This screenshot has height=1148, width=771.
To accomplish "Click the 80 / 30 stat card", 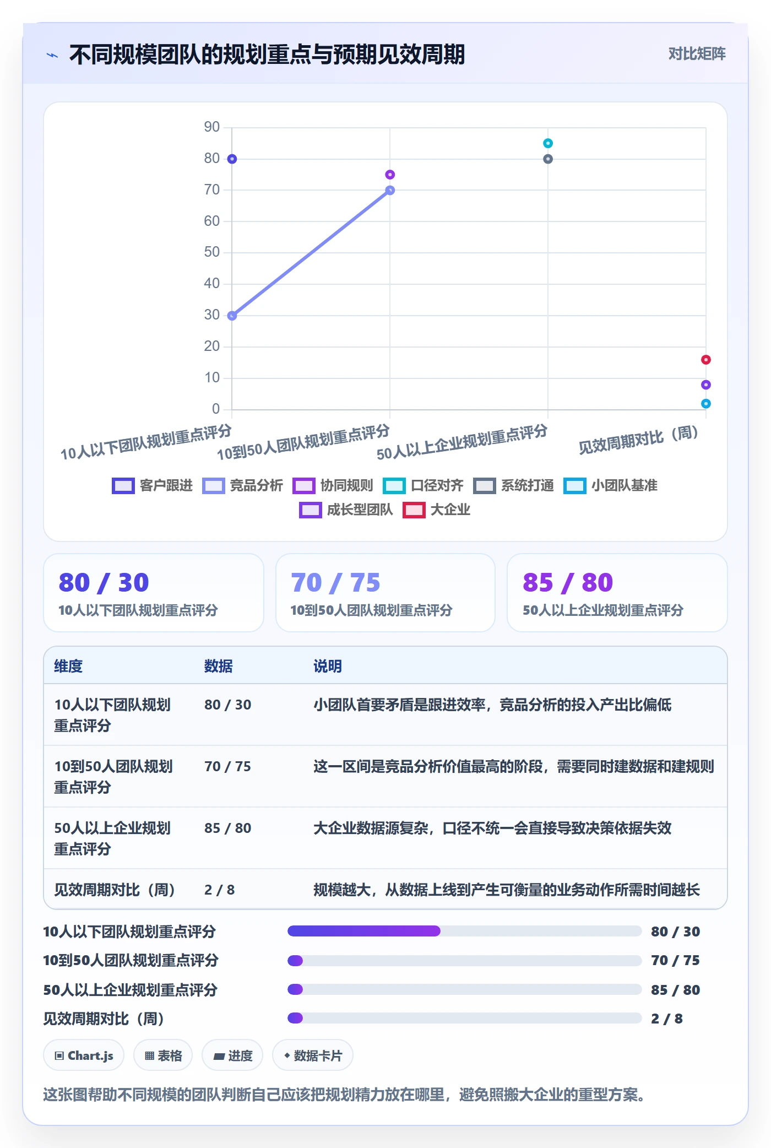I will click(x=154, y=593).
